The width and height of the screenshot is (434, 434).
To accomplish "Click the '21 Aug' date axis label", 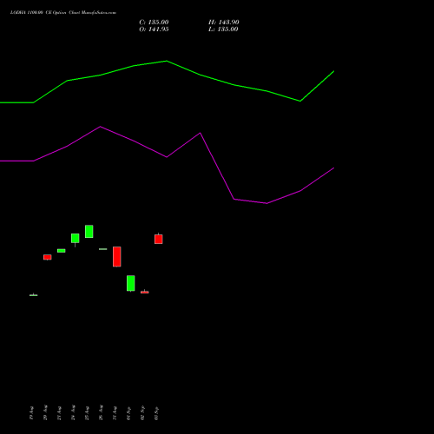I will [x=59, y=413].
